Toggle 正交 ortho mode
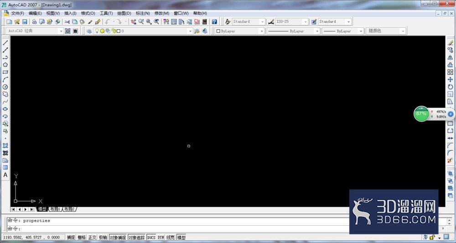Image resolution: width=456 pixels, height=243 pixels. coord(93,238)
